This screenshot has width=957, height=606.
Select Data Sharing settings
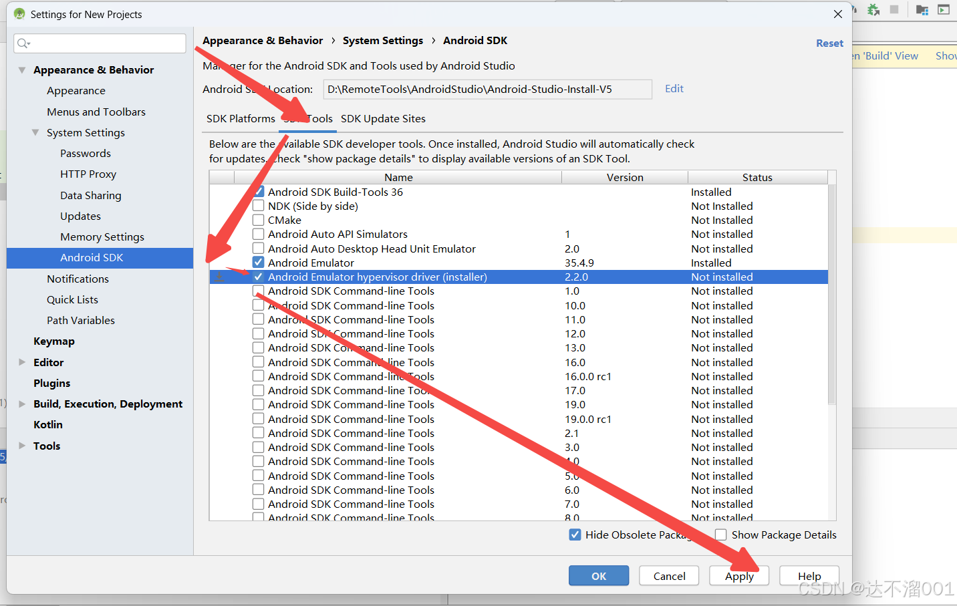(91, 195)
